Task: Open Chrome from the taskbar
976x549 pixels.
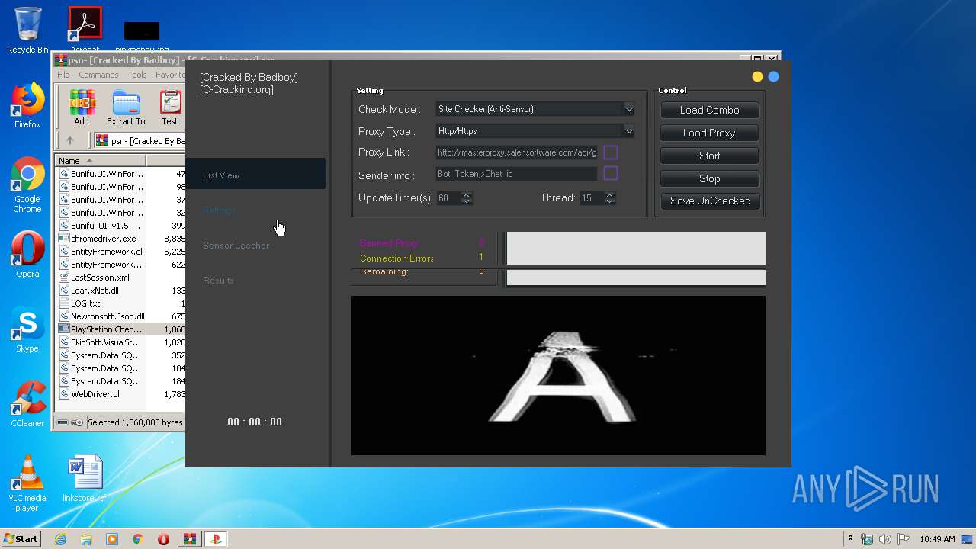Action: click(137, 539)
